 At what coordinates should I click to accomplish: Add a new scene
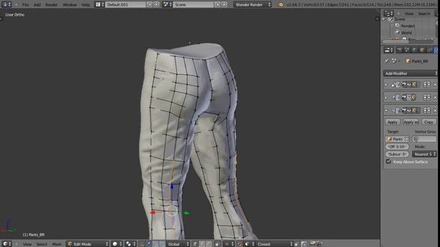(x=217, y=5)
